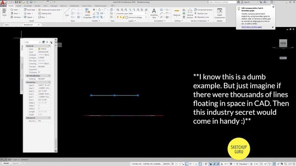The height and width of the screenshot is (166, 296).
Task: Select the Stair tool
Action: [x=28, y=13]
